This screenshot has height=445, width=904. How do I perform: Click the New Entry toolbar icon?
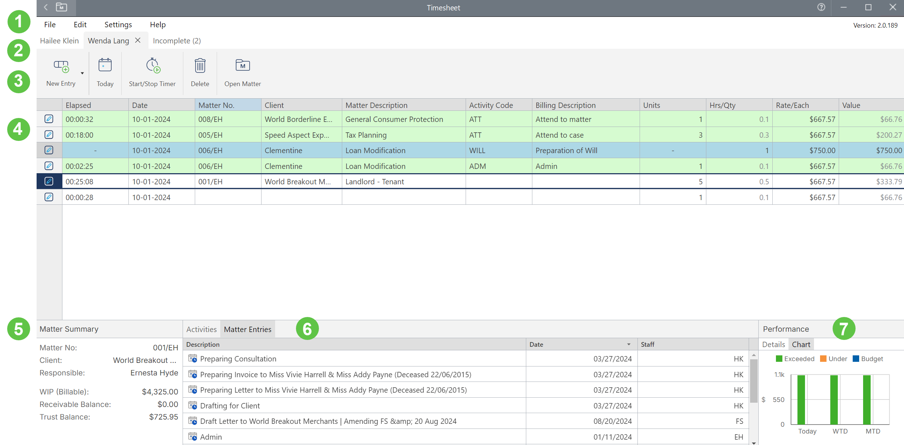coord(61,66)
